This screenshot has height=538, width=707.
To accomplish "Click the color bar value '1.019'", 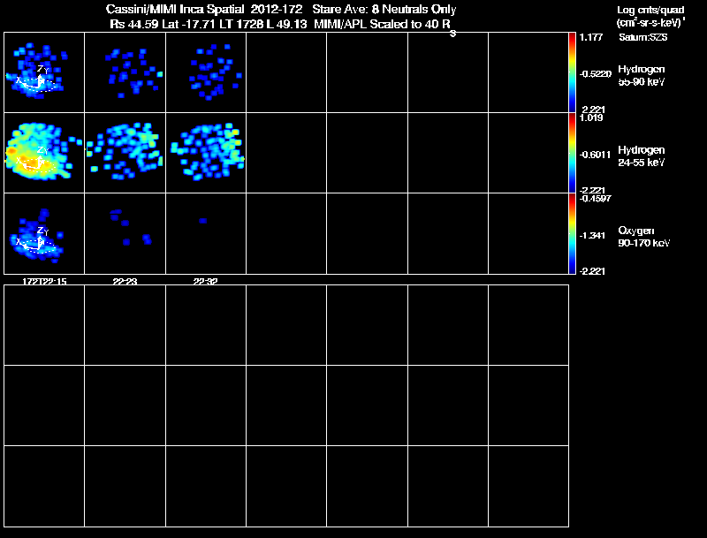I will 591,118.
